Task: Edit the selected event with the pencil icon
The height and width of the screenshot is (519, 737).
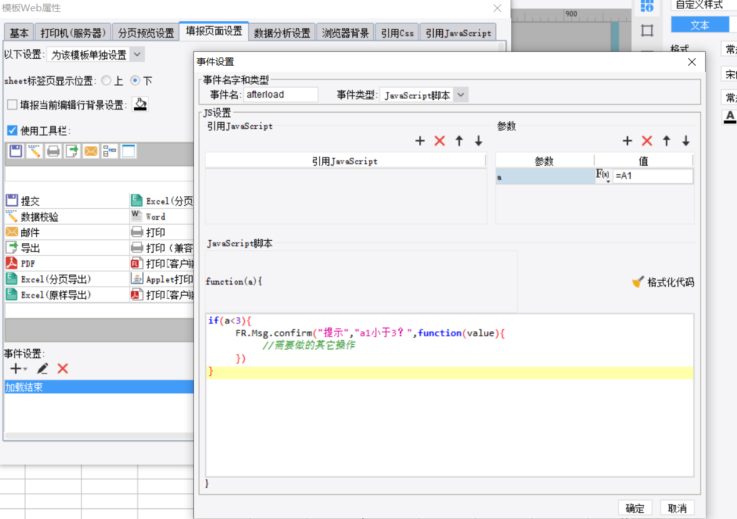Action: [x=43, y=369]
